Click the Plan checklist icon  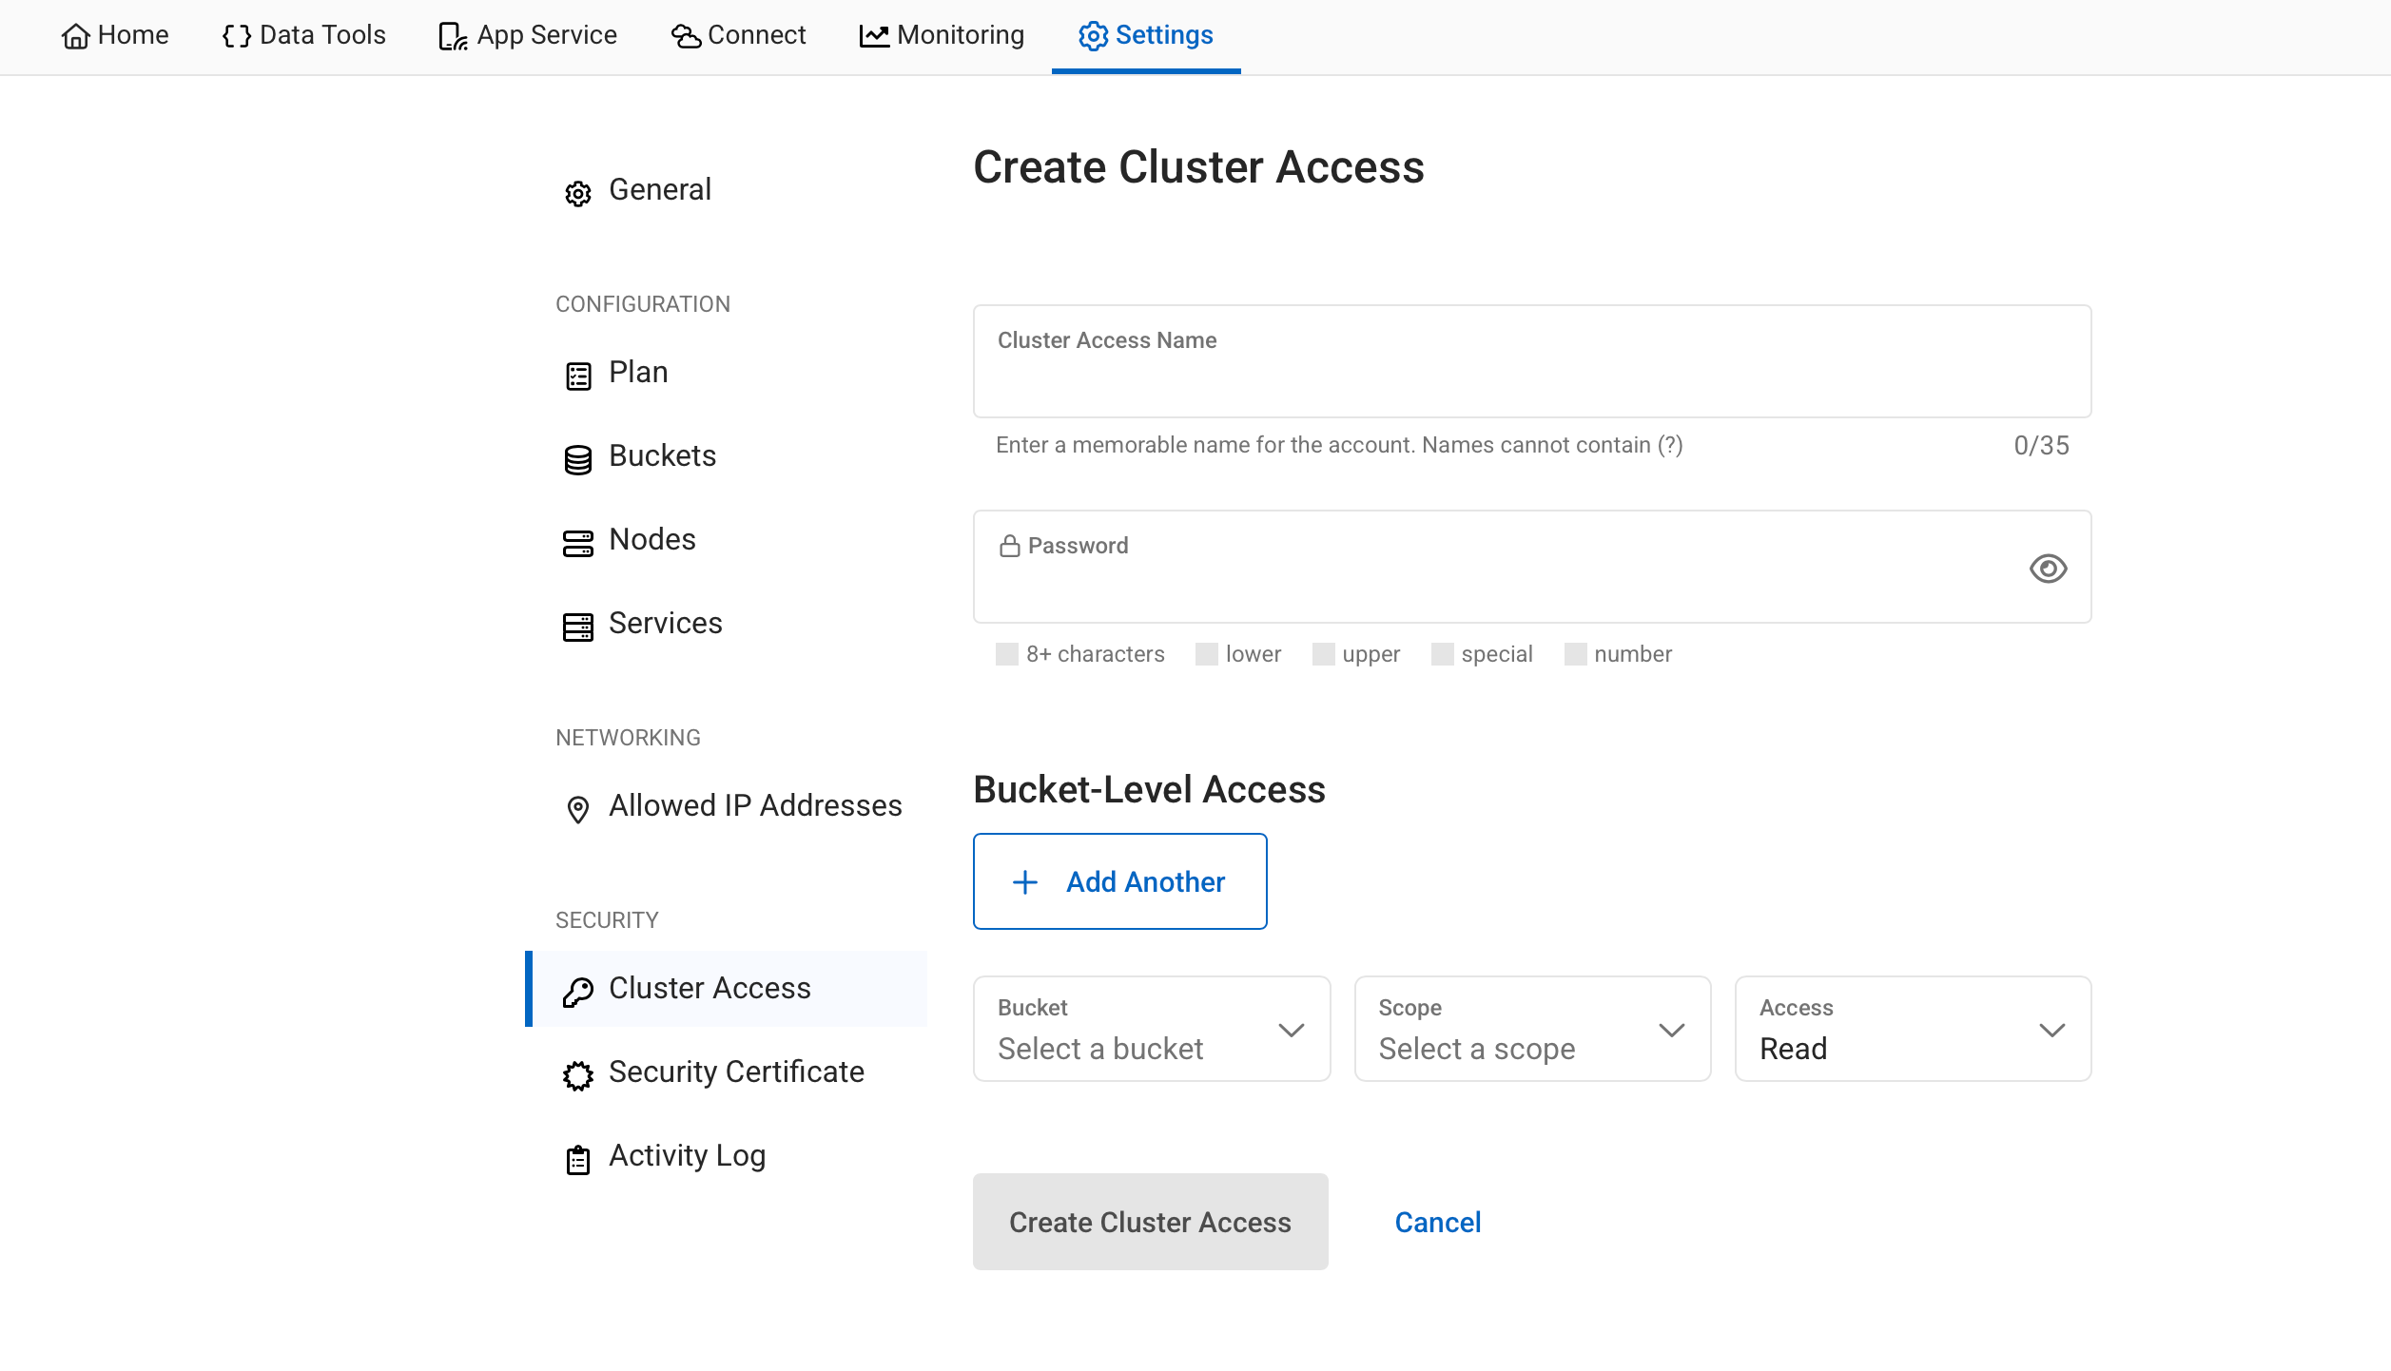coord(577,376)
